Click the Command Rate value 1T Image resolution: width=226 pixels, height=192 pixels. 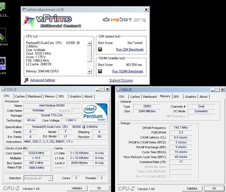point(181,162)
